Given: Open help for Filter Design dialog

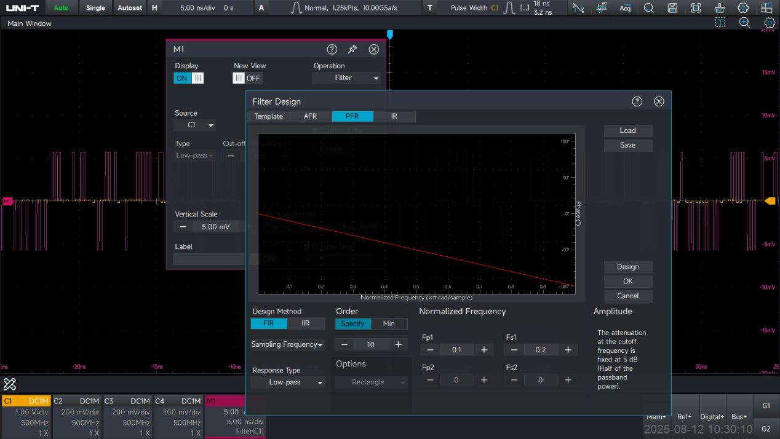Looking at the screenshot, I should coord(637,101).
